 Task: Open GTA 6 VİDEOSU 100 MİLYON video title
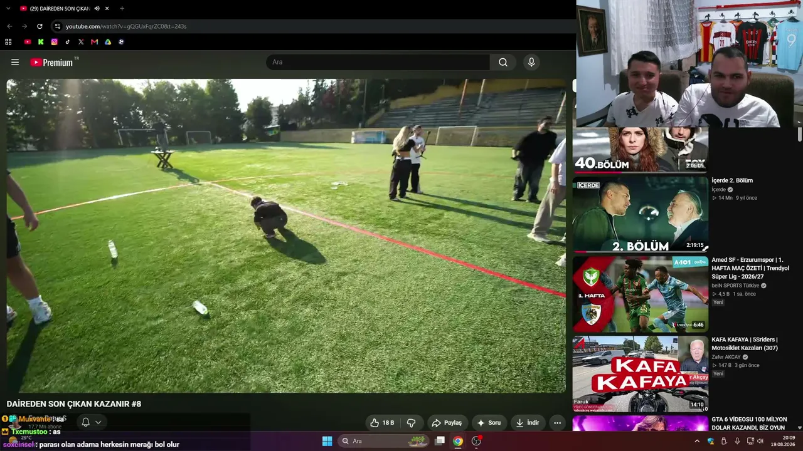[x=749, y=423]
